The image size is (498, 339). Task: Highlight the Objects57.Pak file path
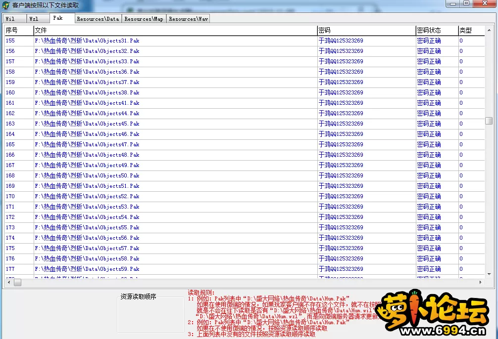point(87,248)
